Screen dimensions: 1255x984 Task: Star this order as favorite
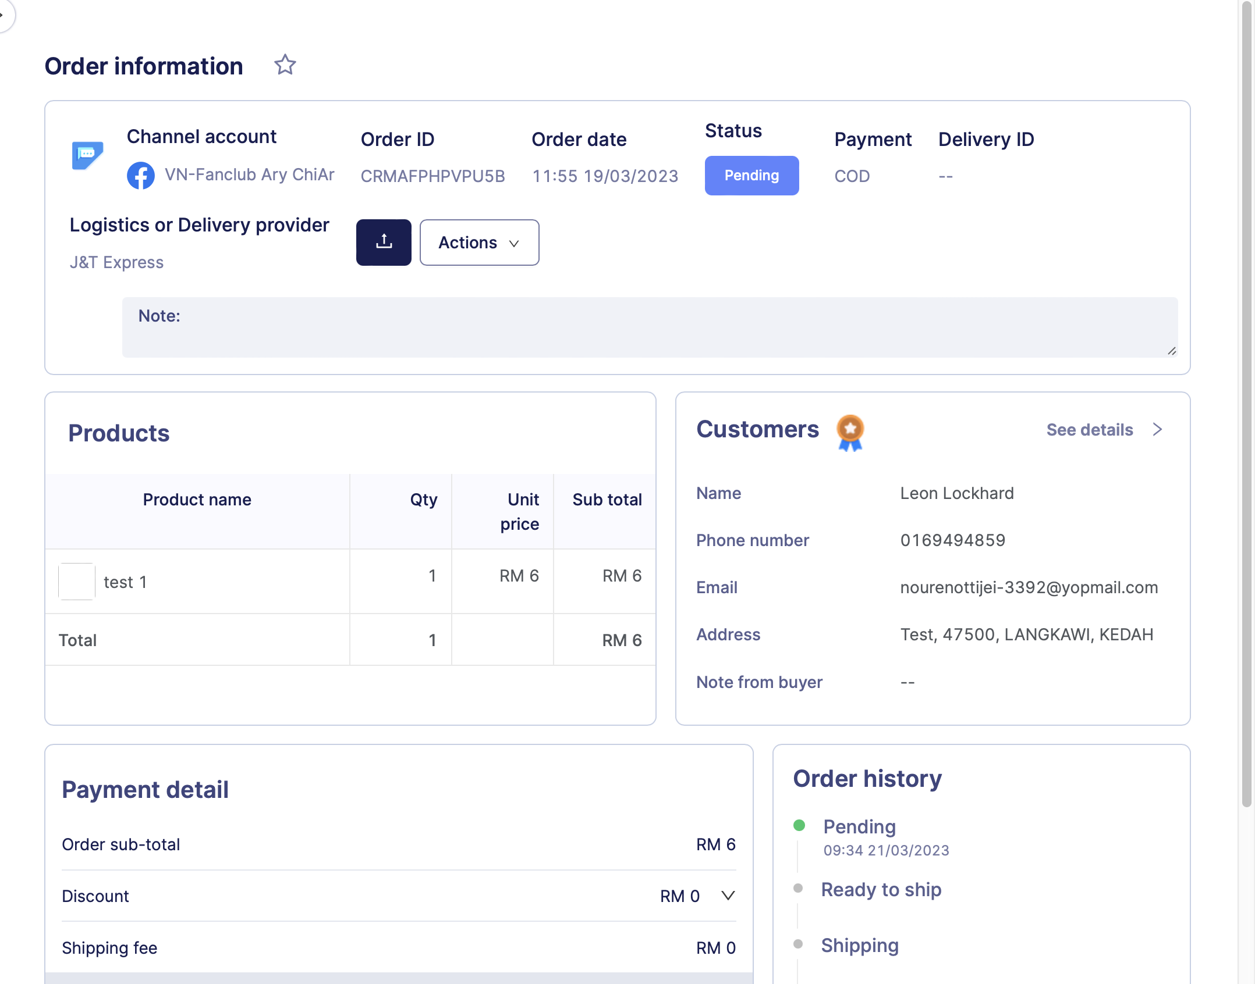(285, 65)
